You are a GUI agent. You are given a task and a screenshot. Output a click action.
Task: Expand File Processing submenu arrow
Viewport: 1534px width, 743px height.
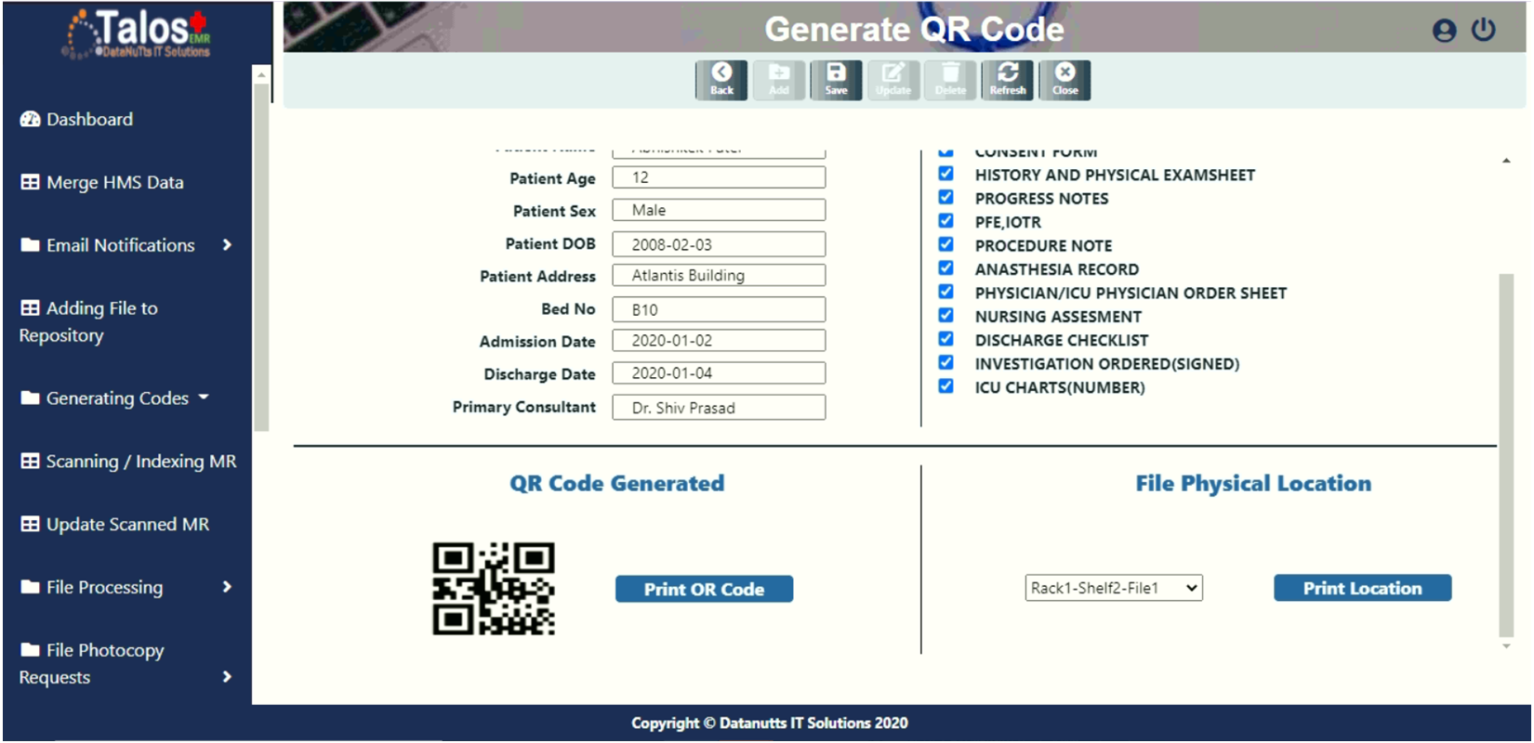[x=227, y=587]
